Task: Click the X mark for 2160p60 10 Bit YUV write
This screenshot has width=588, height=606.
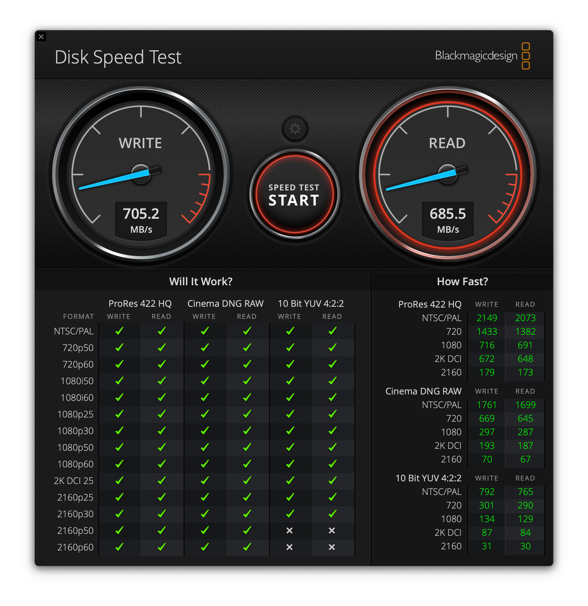Action: (x=289, y=547)
